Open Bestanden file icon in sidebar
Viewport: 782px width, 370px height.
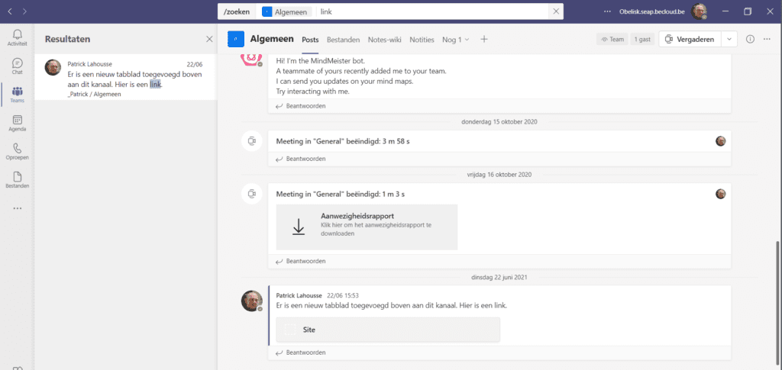coord(18,180)
